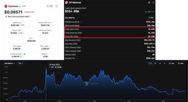The height and width of the screenshot is (102, 188).
Task: Click the $196.12M market cap value
Action: pyautogui.click(x=15, y=25)
